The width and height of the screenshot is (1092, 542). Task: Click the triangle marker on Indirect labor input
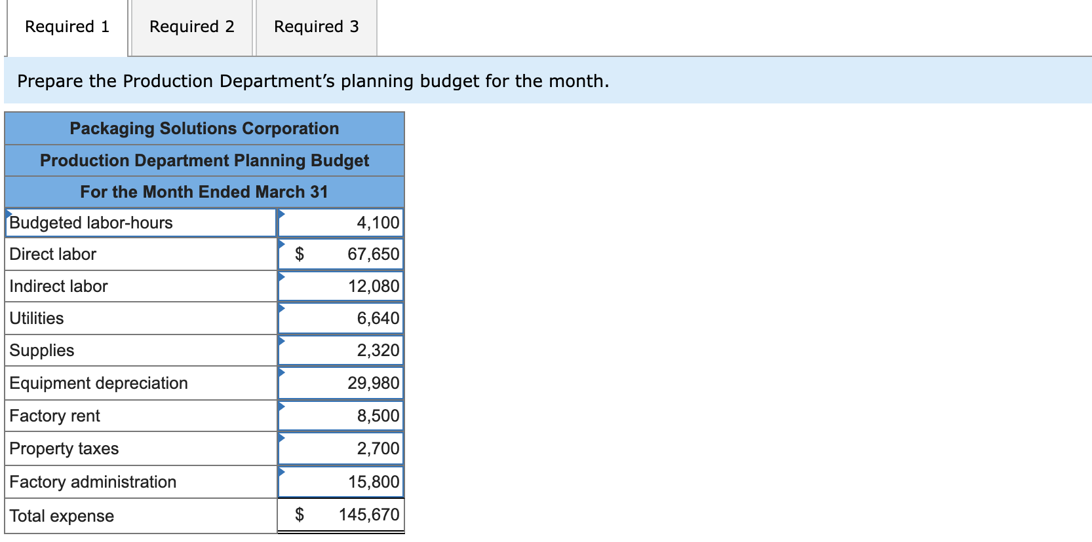tap(282, 277)
